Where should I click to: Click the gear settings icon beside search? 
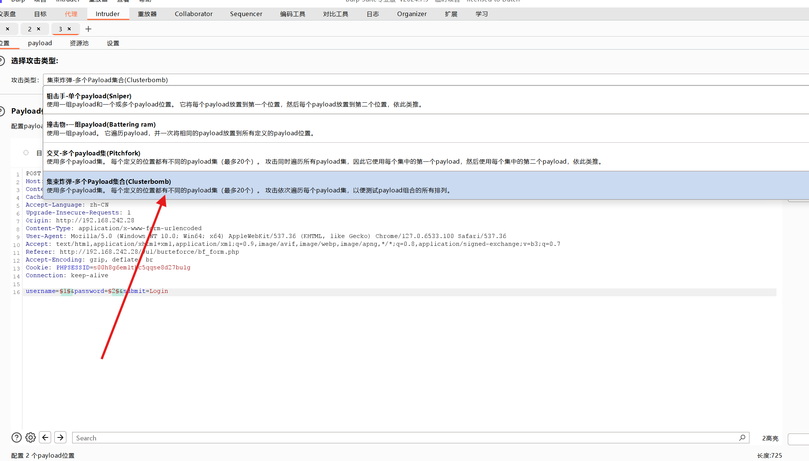31,437
